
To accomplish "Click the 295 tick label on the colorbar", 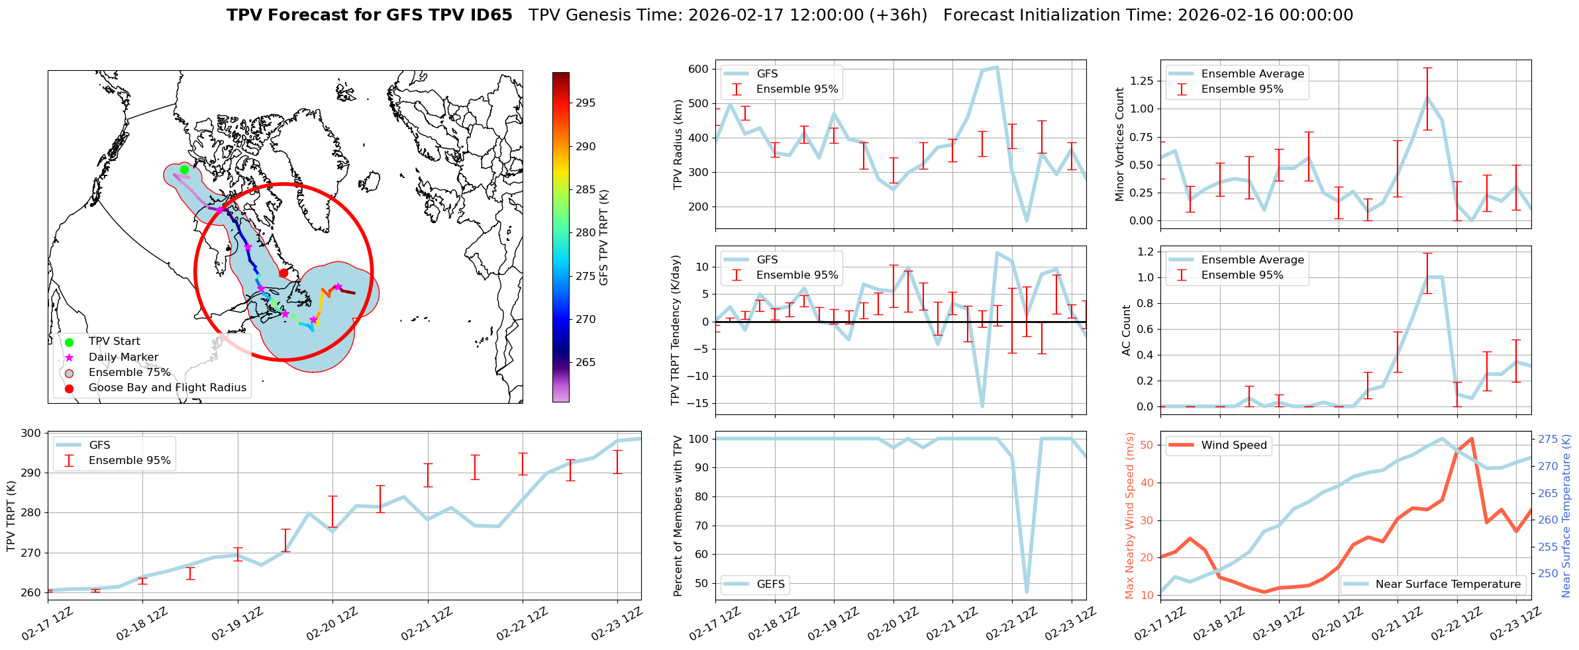I will click(x=586, y=103).
